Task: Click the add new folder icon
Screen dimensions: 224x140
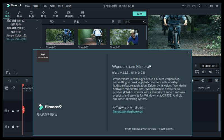Action: tap(8, 73)
